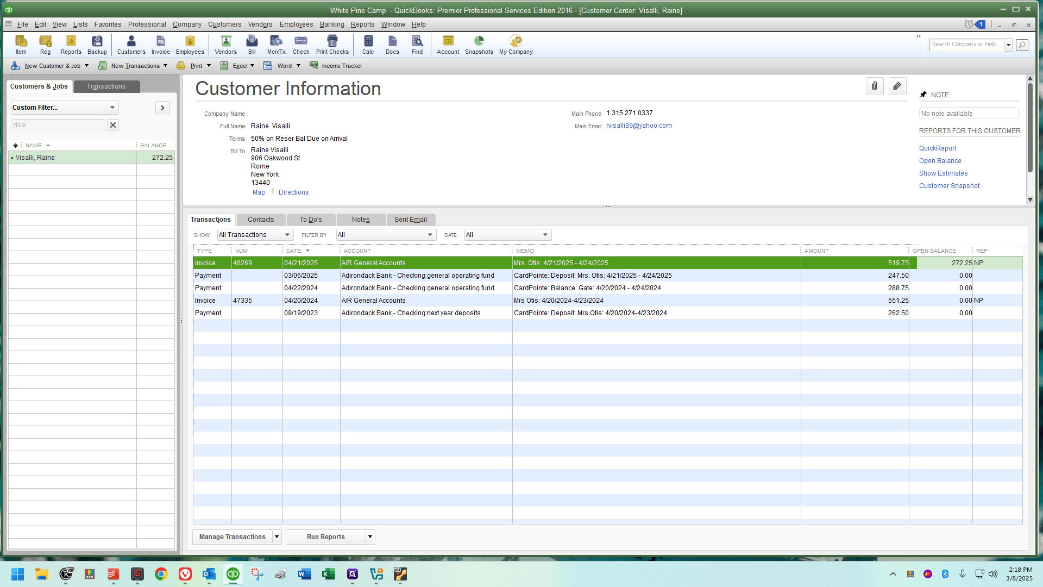The width and height of the screenshot is (1043, 587).
Task: Open Excel from the Windows taskbar
Action: point(328,574)
